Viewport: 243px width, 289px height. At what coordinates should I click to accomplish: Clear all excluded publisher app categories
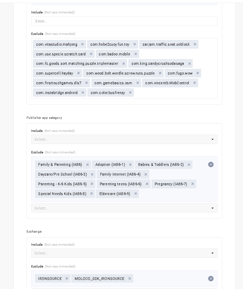211,164
